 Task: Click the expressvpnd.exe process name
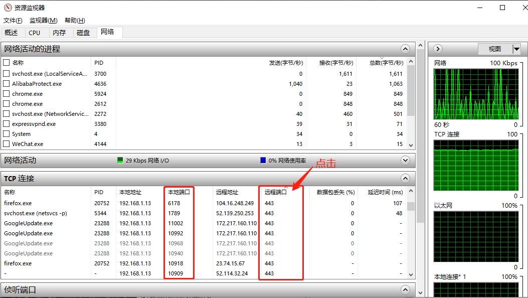[34, 124]
